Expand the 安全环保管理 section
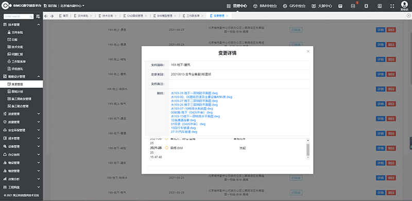The image size is (412, 201). tap(22, 130)
